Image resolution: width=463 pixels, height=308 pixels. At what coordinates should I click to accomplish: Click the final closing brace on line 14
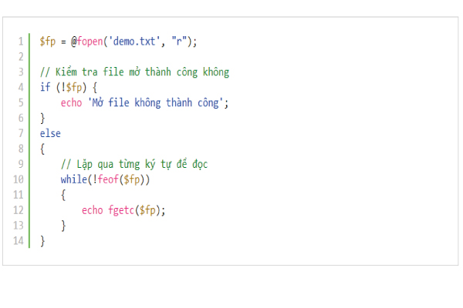pos(42,241)
